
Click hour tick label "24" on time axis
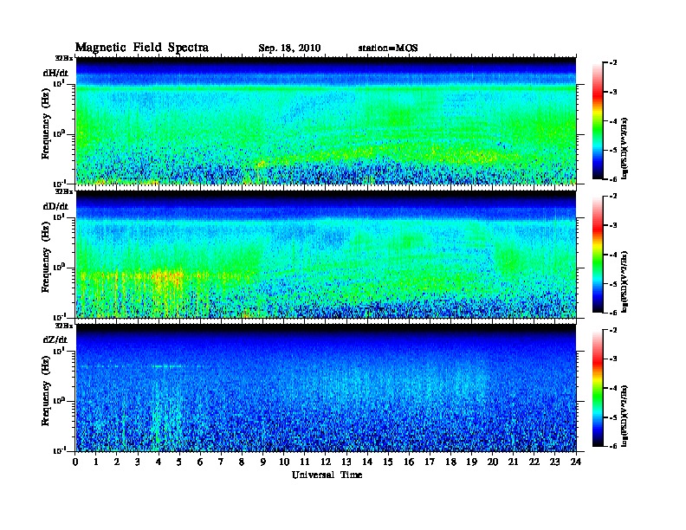point(576,462)
